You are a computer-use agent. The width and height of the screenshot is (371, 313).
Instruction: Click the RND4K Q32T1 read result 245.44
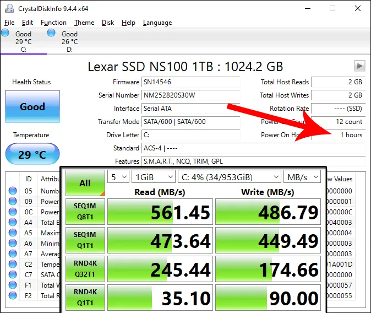[160, 269]
